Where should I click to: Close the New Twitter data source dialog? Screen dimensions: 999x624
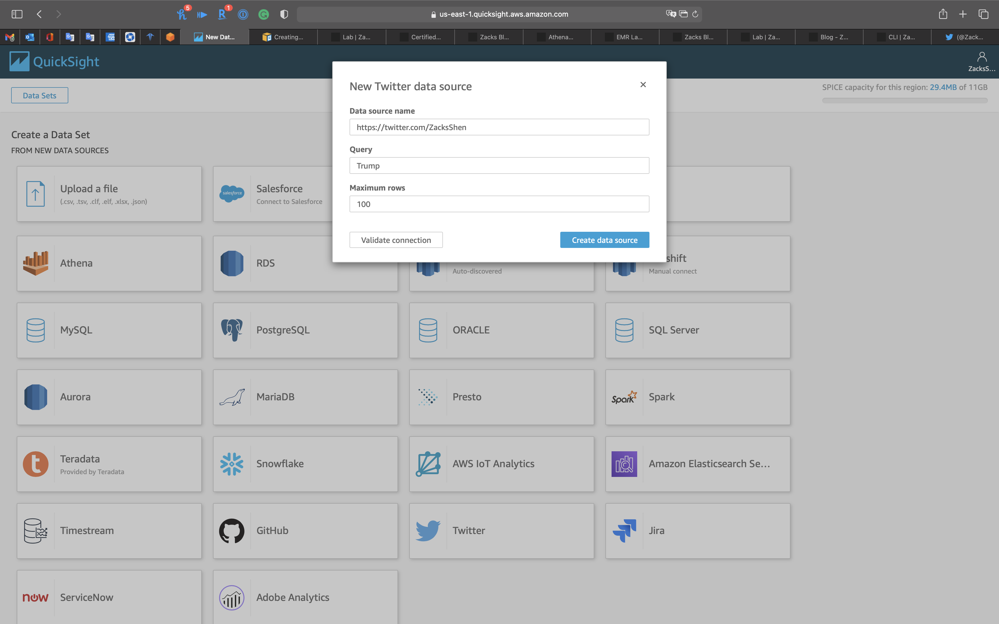point(643,85)
